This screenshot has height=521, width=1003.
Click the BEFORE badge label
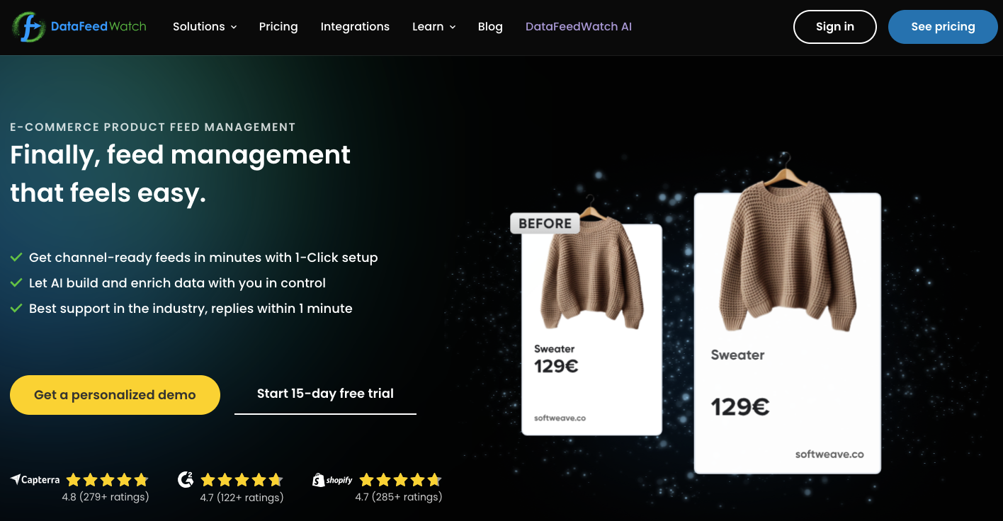pyautogui.click(x=545, y=224)
